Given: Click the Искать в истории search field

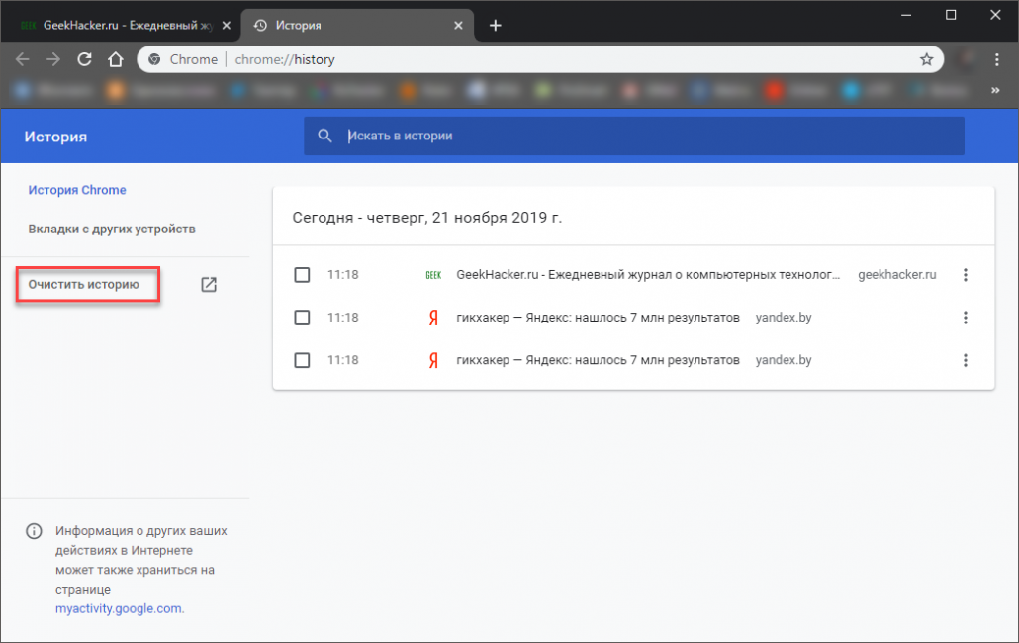Looking at the screenshot, I should (643, 136).
